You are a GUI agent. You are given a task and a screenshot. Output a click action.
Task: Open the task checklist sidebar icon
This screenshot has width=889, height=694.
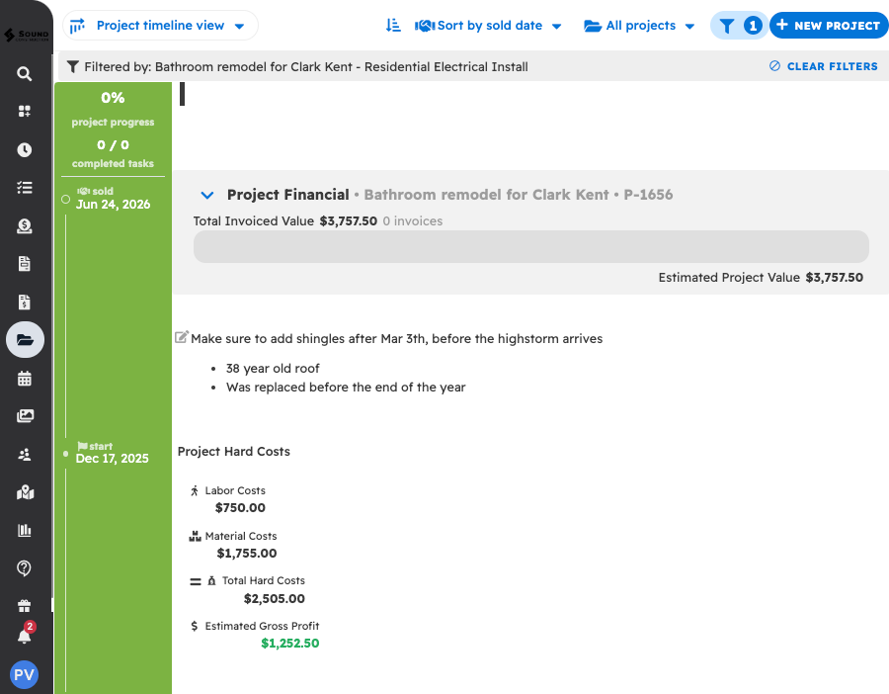(25, 188)
